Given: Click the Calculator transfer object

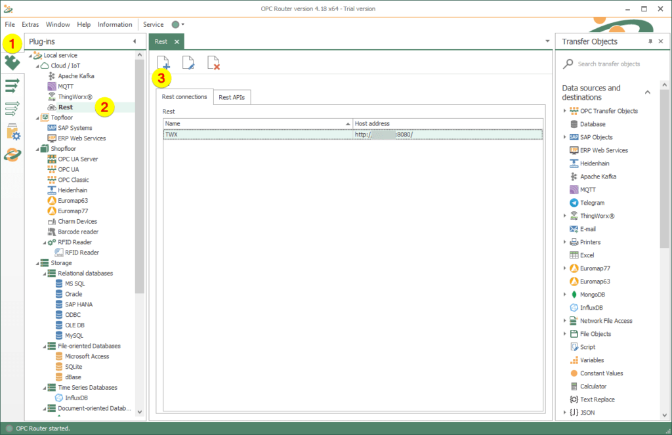Looking at the screenshot, I should pos(593,386).
